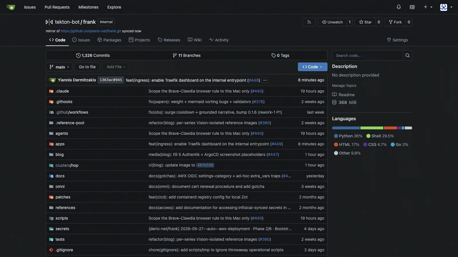Click the green Shell segment of language bar
The width and height of the screenshot is (458, 257).
[x=372, y=128]
